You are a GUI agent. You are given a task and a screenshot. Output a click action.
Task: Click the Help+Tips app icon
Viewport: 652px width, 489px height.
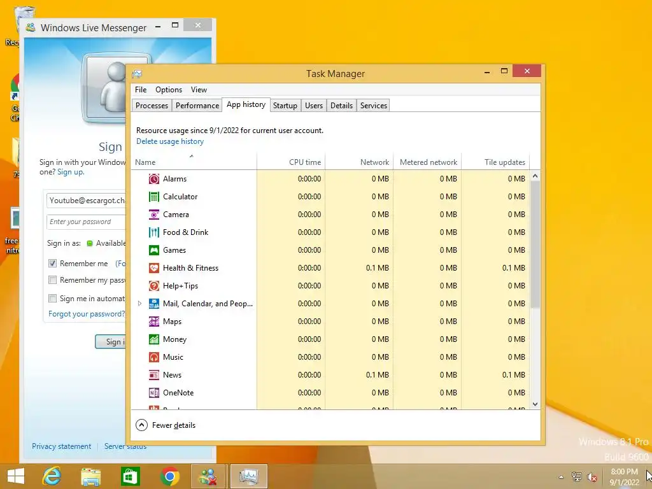pyautogui.click(x=154, y=286)
